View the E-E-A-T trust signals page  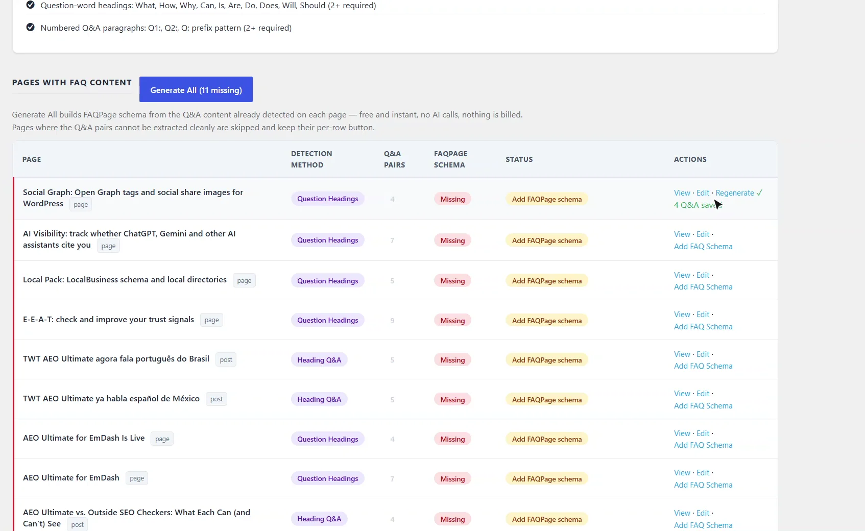[682, 314]
